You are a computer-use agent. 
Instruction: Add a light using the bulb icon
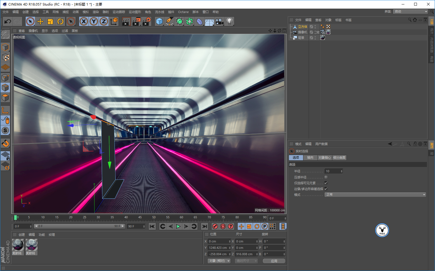(229, 21)
